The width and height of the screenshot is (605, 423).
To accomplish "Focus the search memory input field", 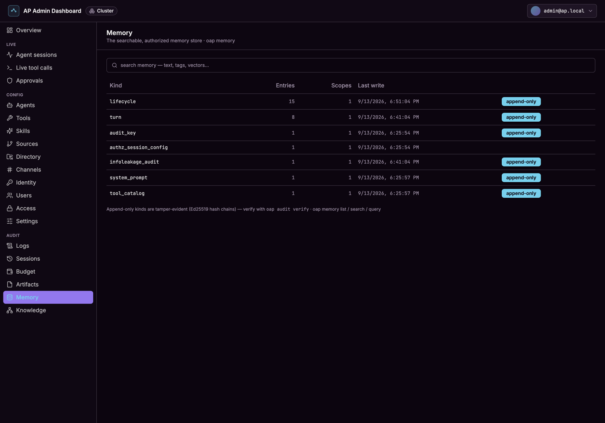I will tap(351, 65).
